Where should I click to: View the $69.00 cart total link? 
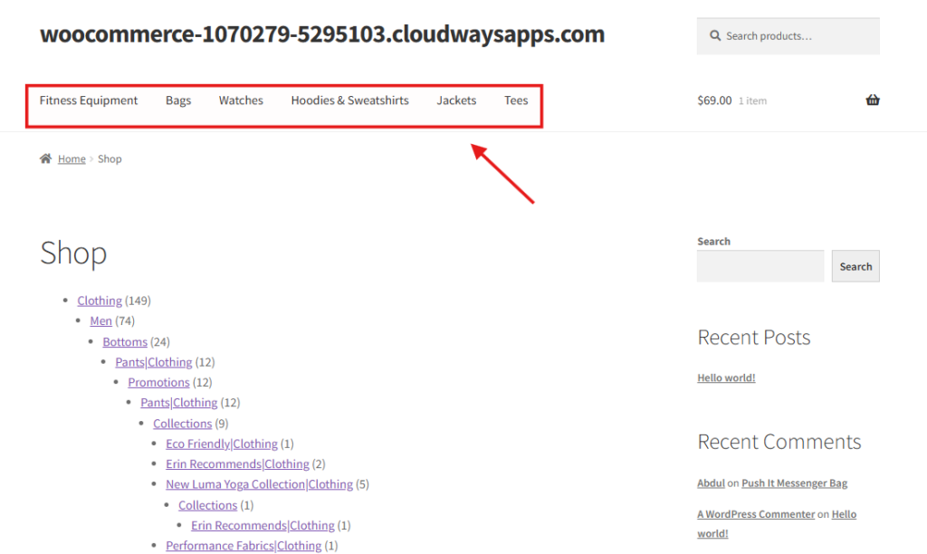(714, 100)
